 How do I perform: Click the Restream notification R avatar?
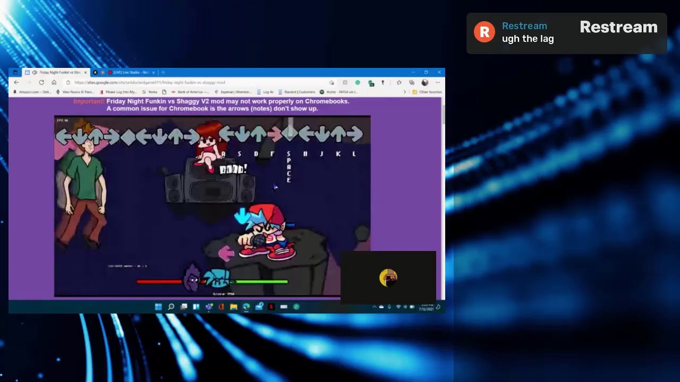click(484, 32)
